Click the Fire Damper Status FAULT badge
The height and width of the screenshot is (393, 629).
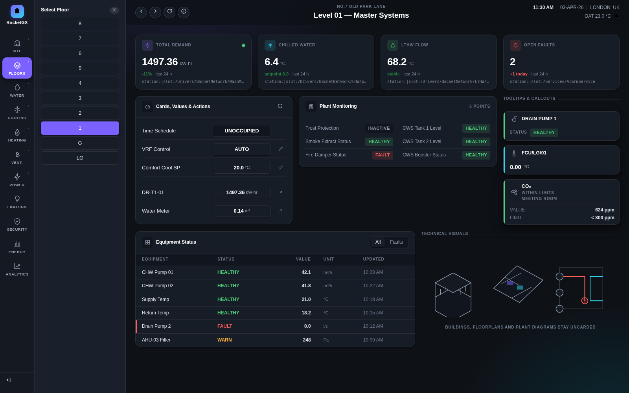383,155
